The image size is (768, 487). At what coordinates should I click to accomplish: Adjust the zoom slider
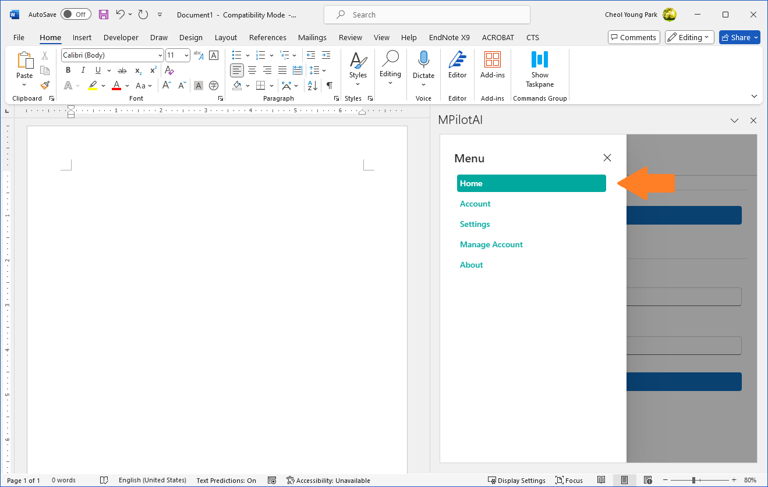tap(693, 481)
